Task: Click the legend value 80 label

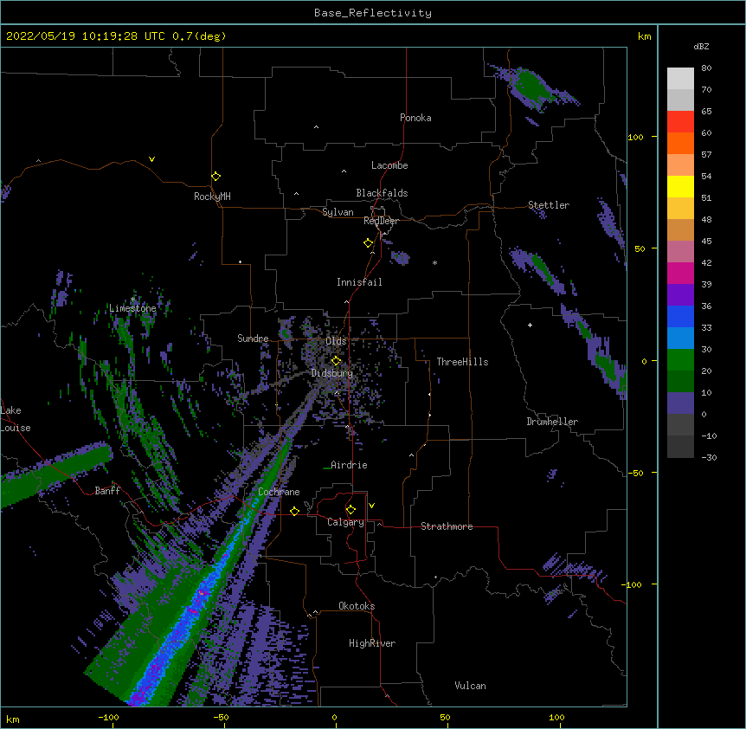Action: click(706, 68)
